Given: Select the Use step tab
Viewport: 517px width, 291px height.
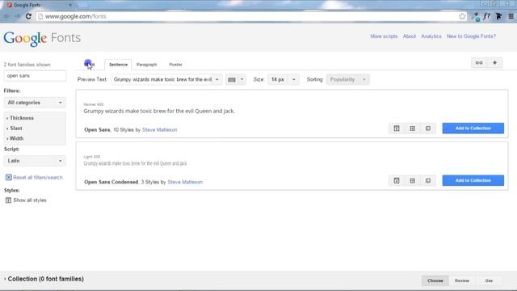Looking at the screenshot, I should pos(489,280).
